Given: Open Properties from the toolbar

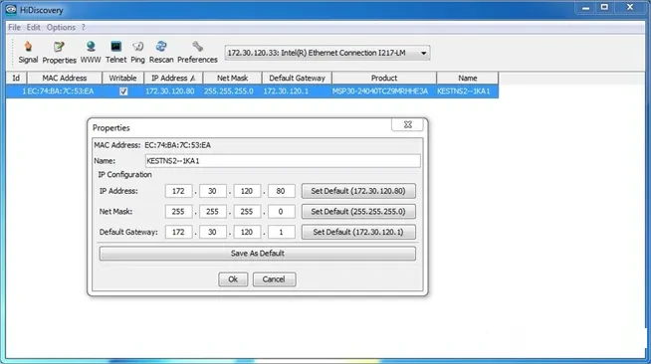Looking at the screenshot, I should click(59, 53).
